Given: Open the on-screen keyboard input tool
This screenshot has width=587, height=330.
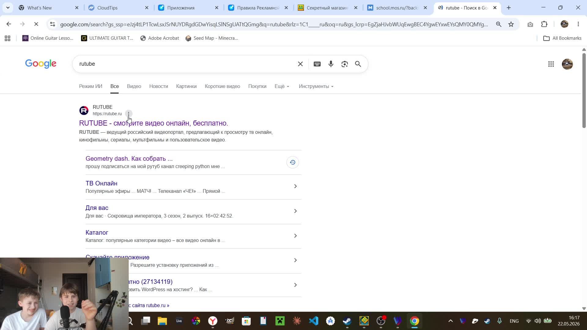Looking at the screenshot, I should click(317, 64).
